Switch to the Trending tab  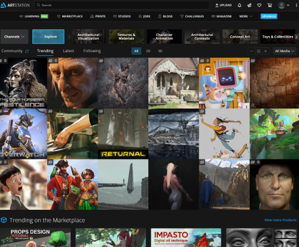pos(45,51)
